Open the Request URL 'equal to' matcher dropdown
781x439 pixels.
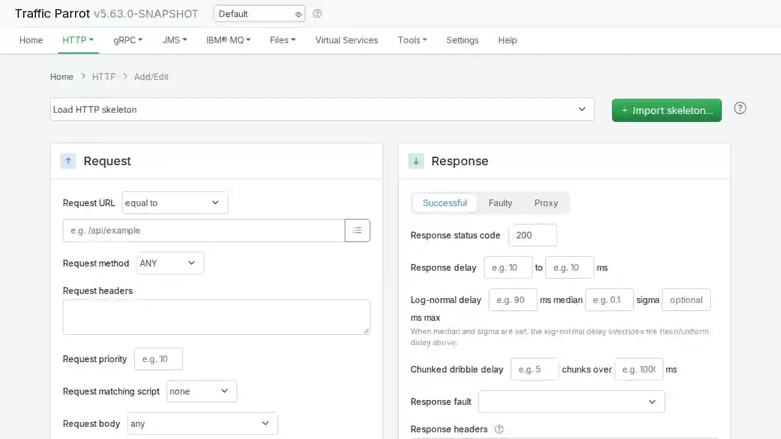175,203
